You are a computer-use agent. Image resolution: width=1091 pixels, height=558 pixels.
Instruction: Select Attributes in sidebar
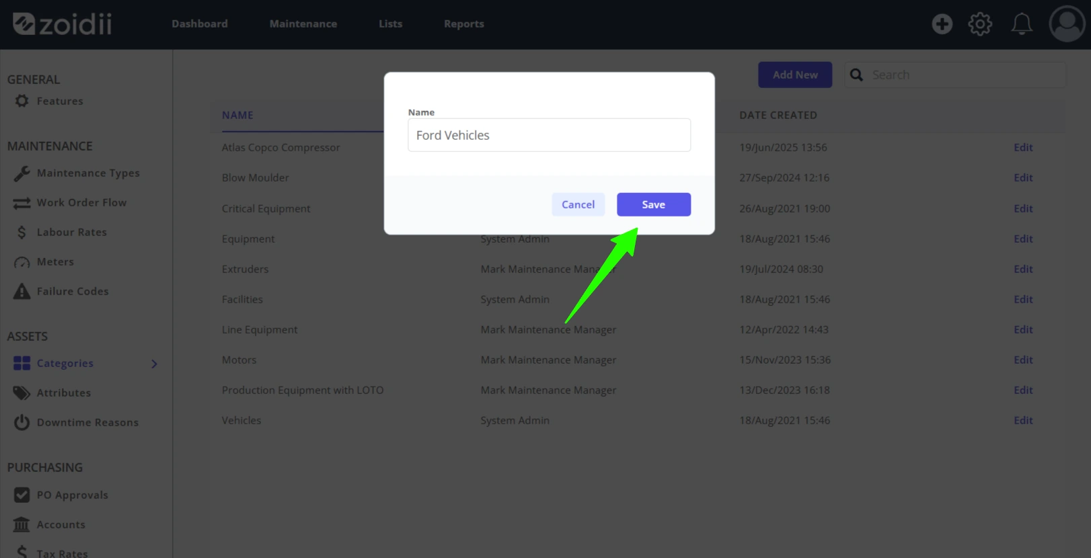[64, 393]
